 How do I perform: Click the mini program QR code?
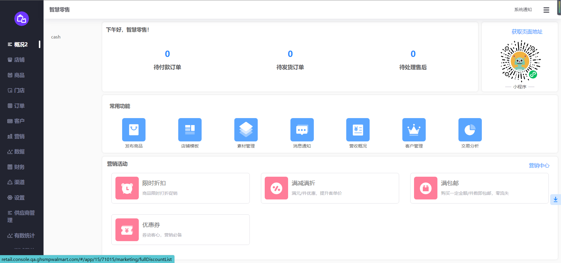(520, 61)
